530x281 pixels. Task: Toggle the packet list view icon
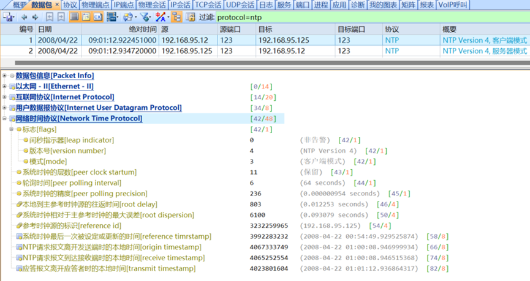pos(74,17)
